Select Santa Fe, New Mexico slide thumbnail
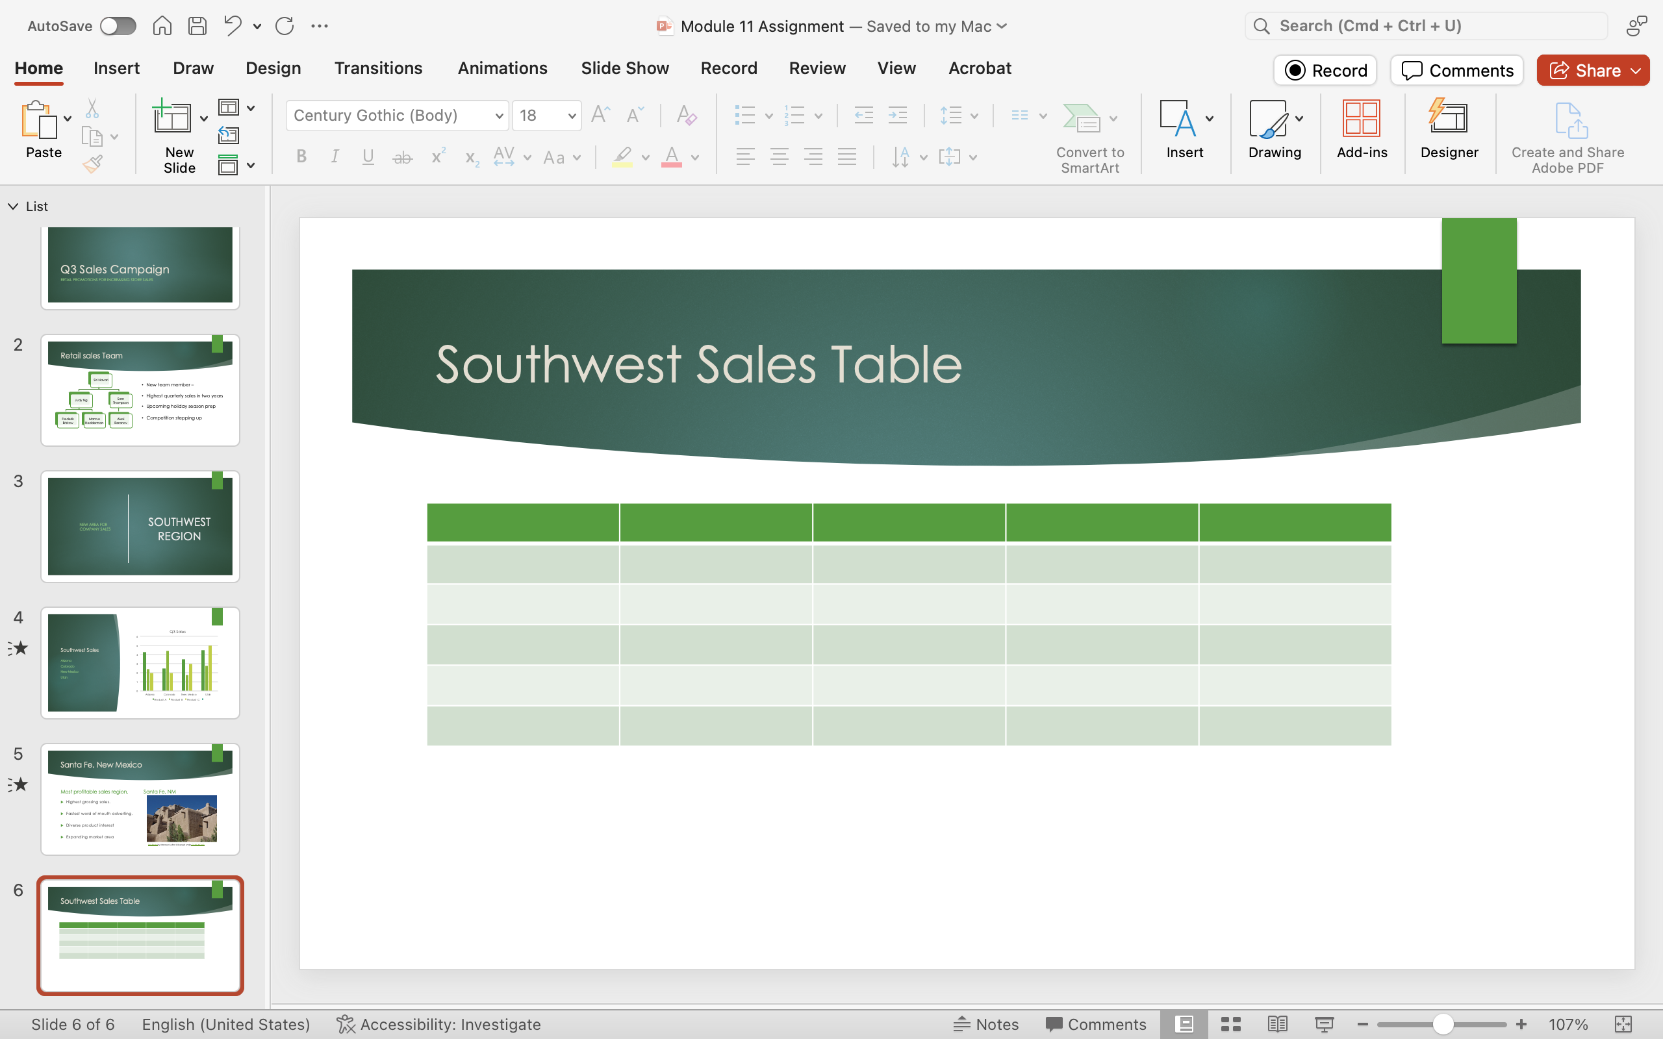Image resolution: width=1663 pixels, height=1039 pixels. coord(140,799)
